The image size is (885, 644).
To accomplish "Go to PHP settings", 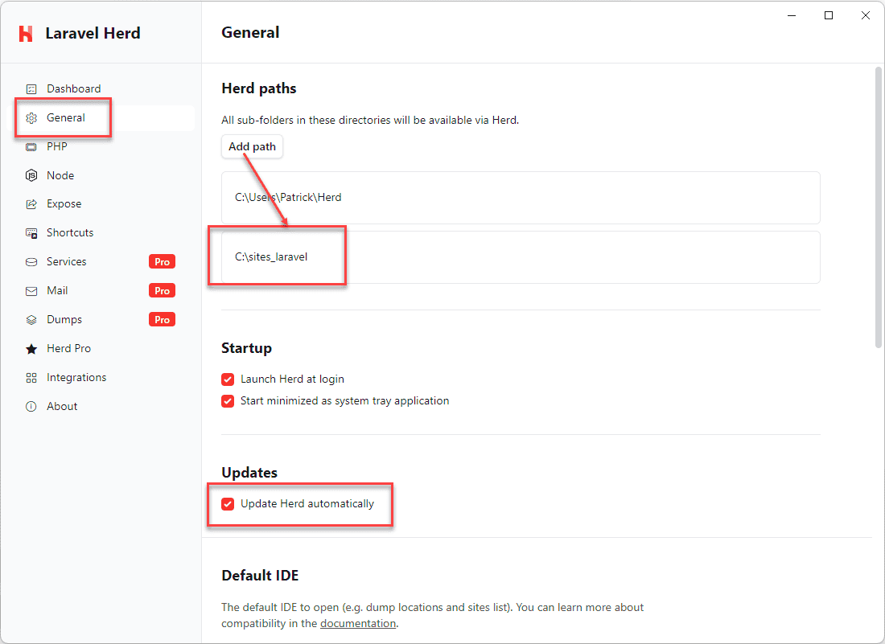I will click(x=57, y=146).
